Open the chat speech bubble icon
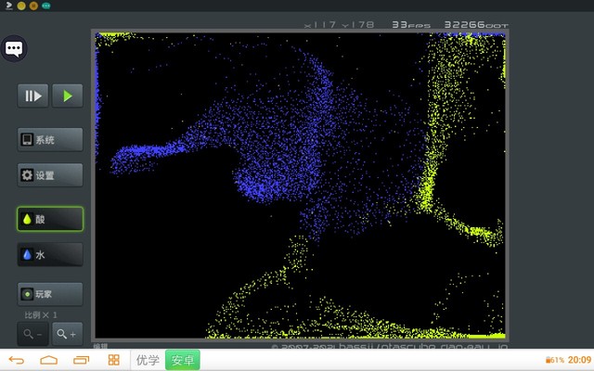This screenshot has width=594, height=371. pos(14,49)
